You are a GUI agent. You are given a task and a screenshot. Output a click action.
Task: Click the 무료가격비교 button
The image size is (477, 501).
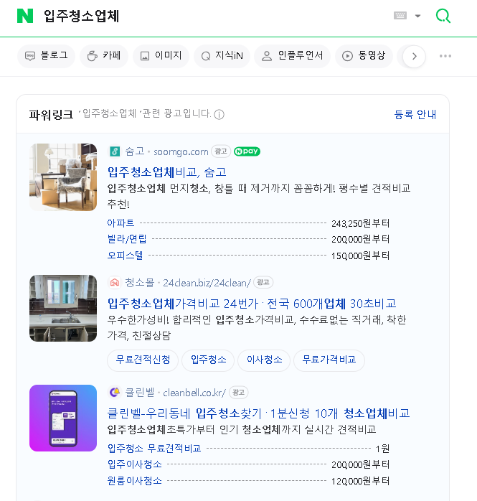(329, 360)
